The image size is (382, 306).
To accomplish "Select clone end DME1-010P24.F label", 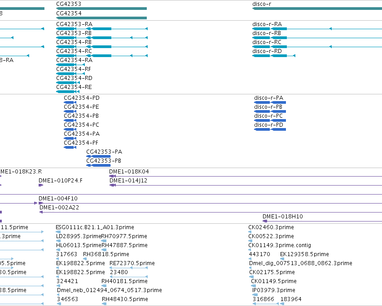I will 61,181.
